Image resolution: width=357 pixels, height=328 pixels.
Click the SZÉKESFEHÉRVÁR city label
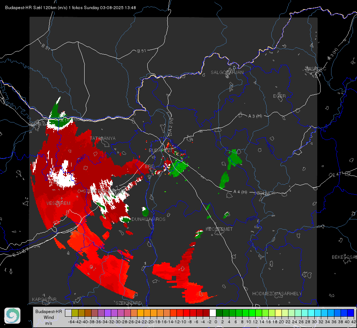click(x=104, y=191)
